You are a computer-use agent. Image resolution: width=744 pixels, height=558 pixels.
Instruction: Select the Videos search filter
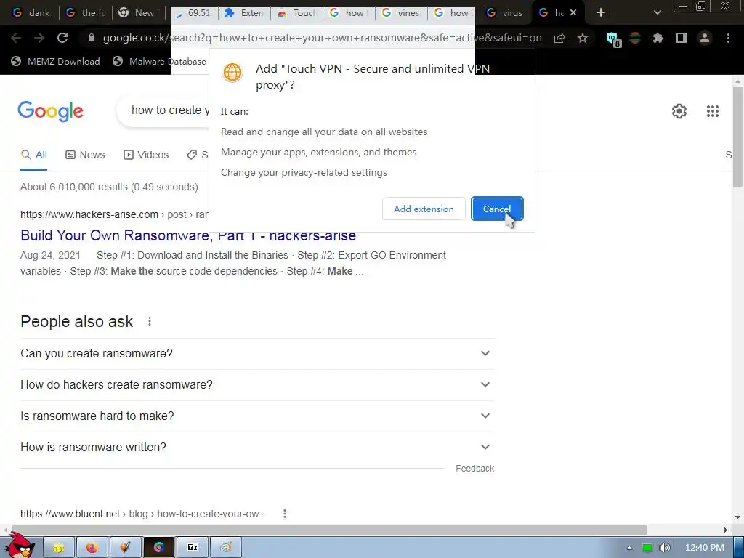[x=146, y=155]
